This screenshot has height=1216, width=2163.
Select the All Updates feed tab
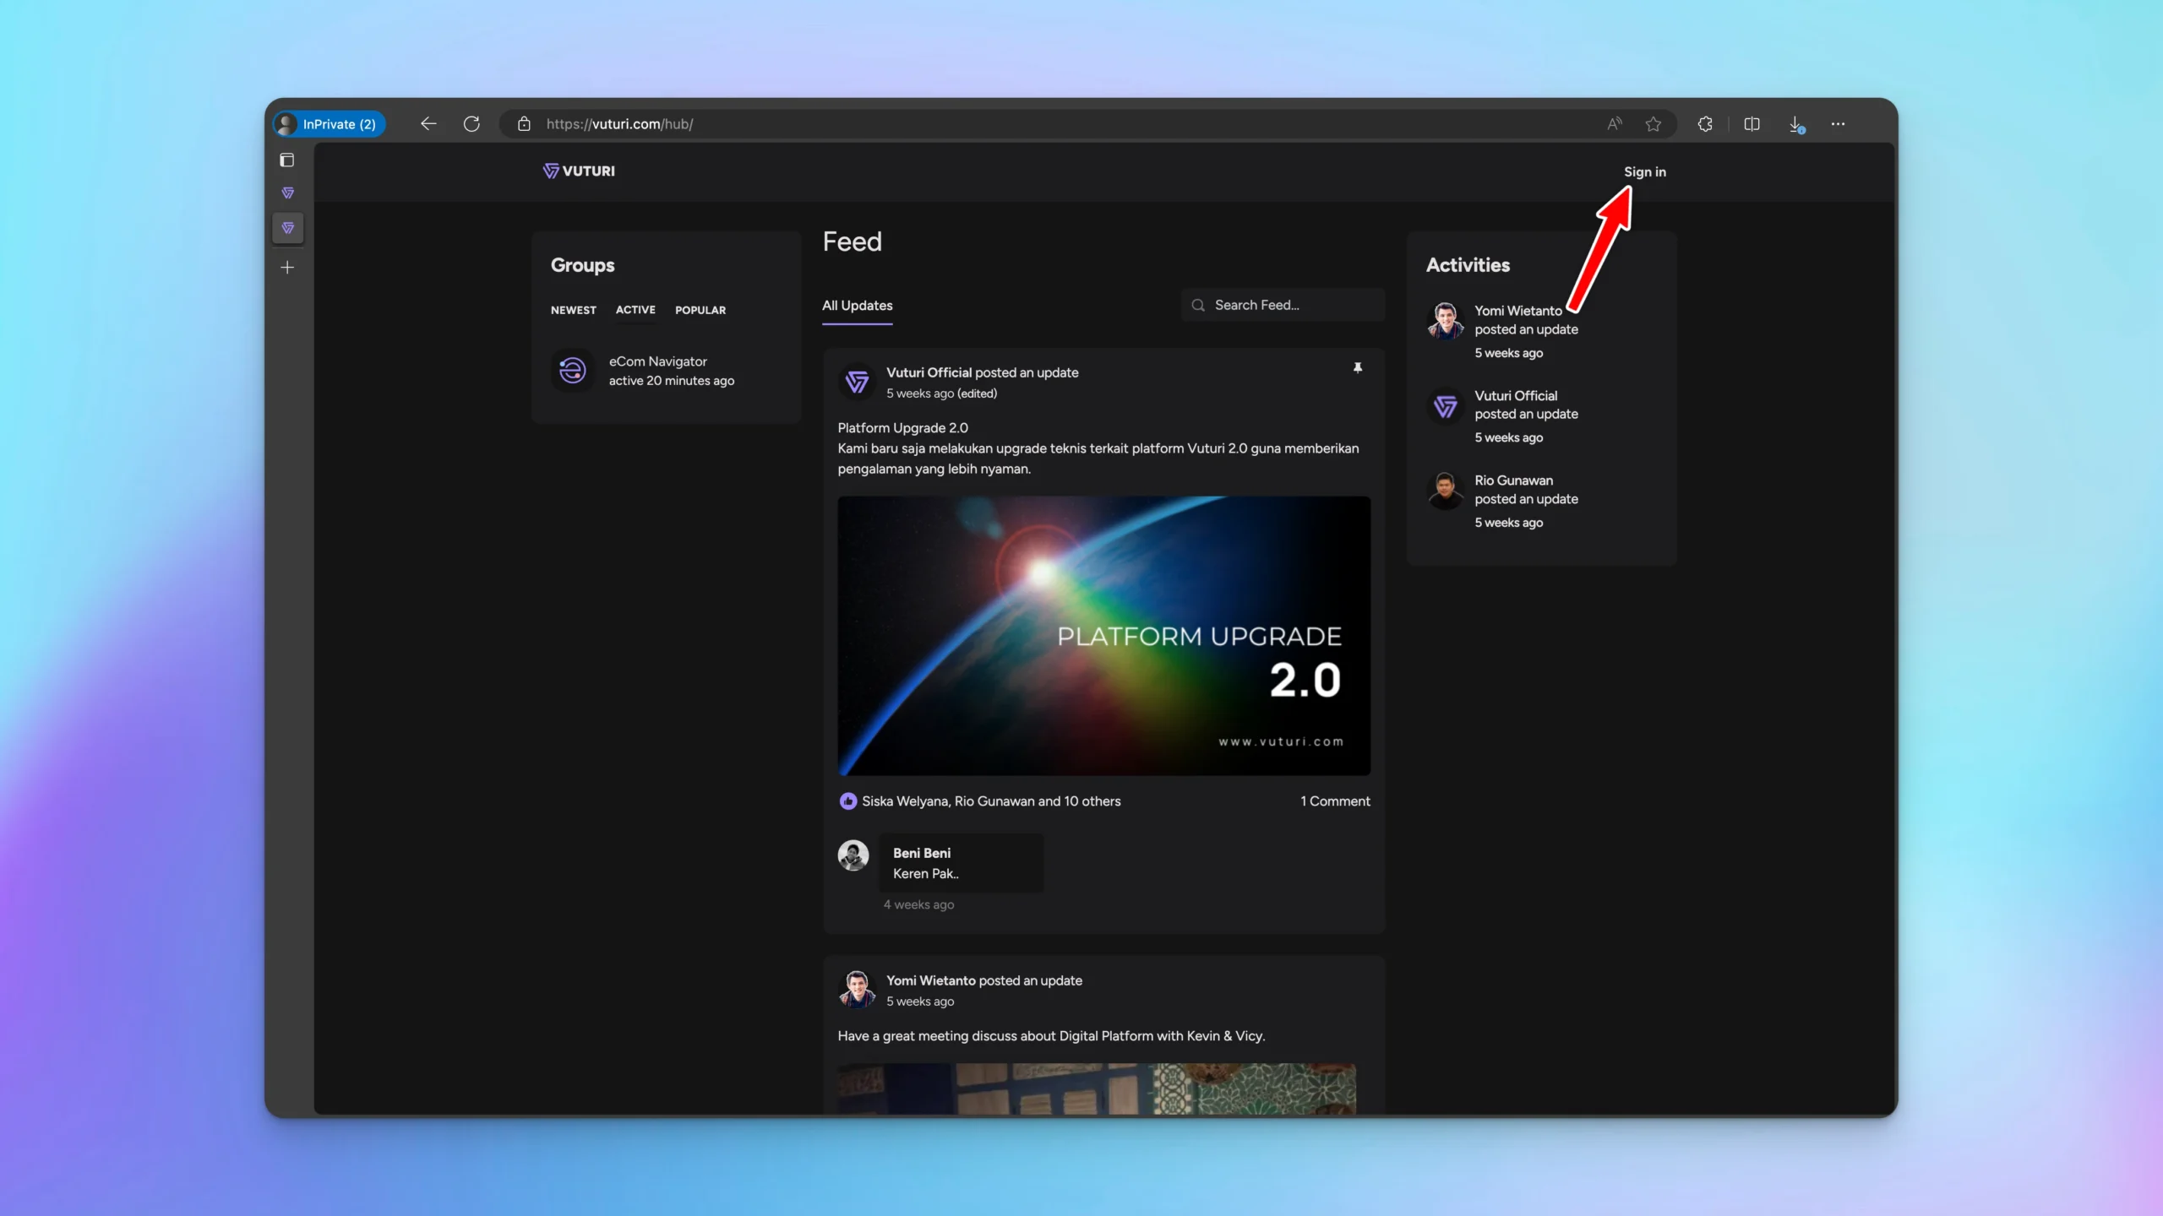tap(857, 306)
